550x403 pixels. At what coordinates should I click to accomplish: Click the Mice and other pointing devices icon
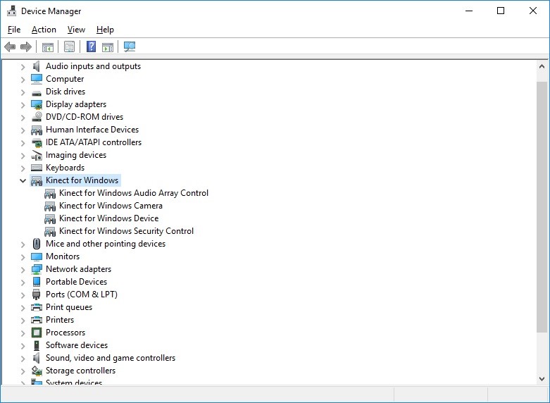[x=37, y=244]
